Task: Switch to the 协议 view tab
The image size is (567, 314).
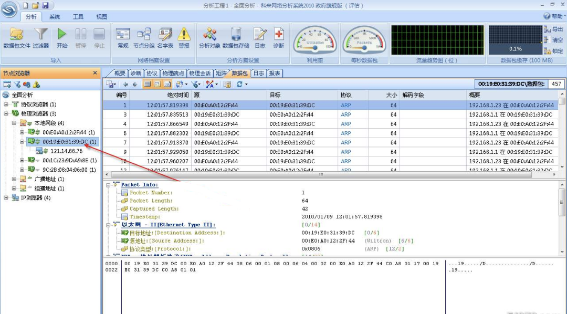Action: [x=152, y=73]
